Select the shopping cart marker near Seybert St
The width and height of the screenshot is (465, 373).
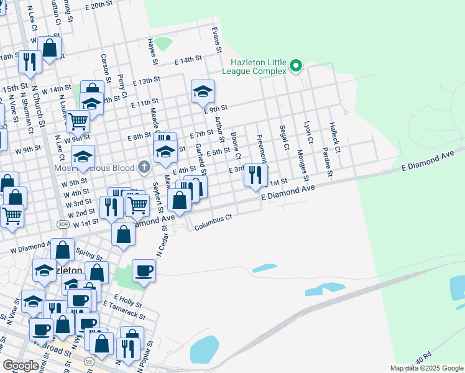tap(138, 203)
